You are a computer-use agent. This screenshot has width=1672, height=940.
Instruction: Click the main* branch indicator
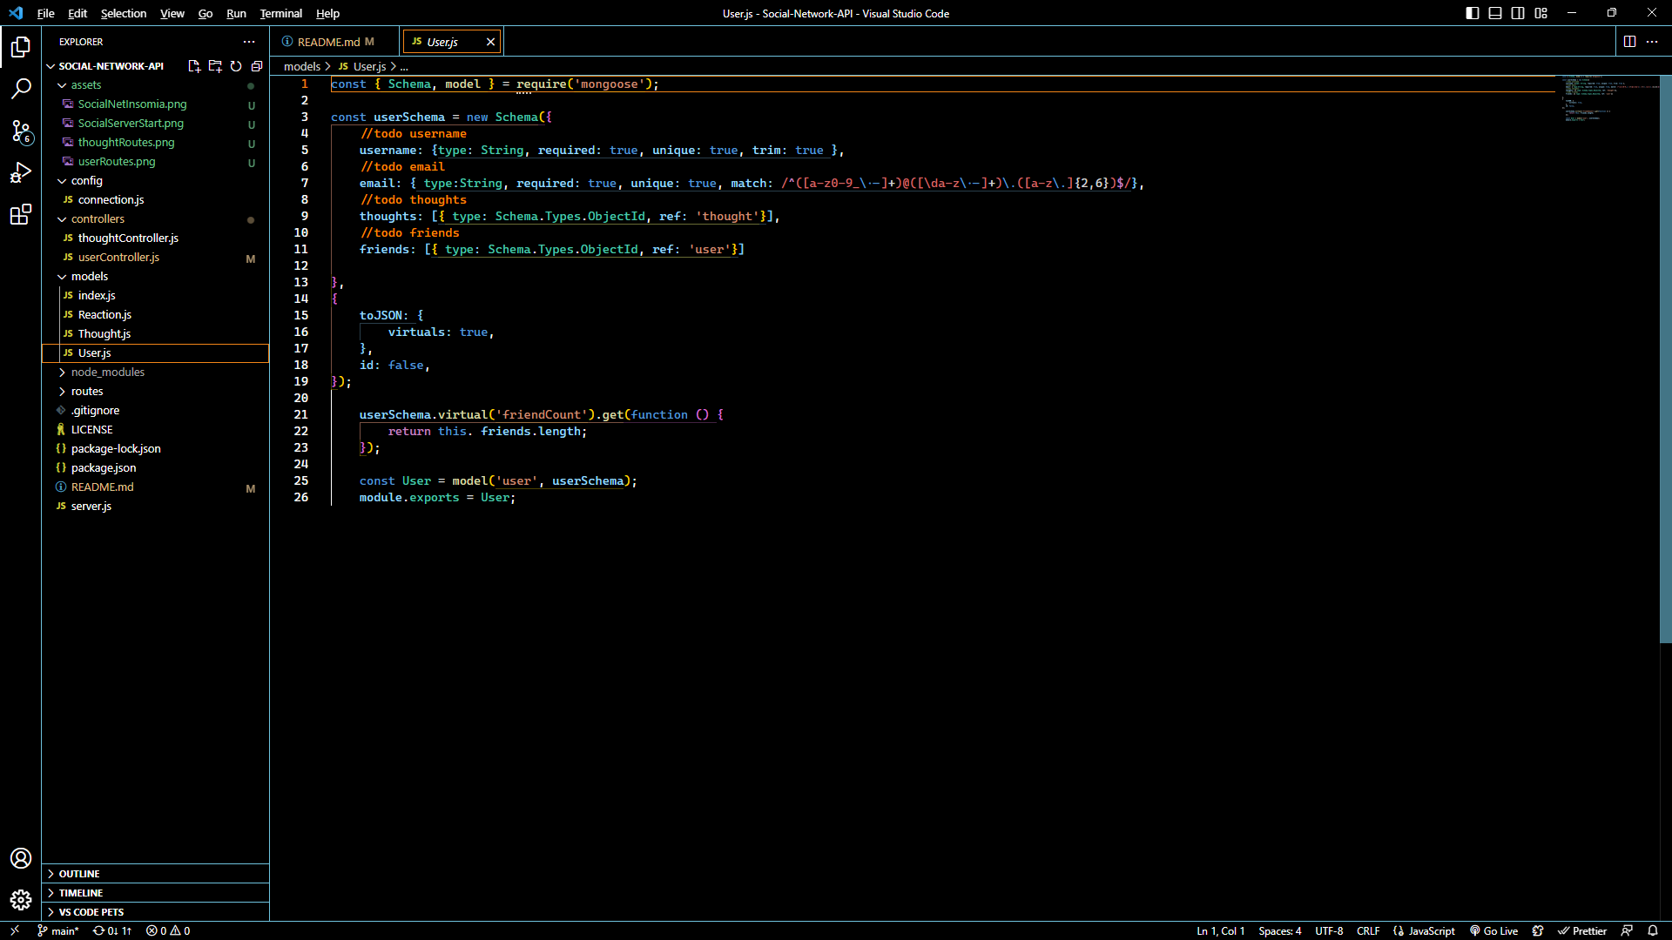(58, 930)
